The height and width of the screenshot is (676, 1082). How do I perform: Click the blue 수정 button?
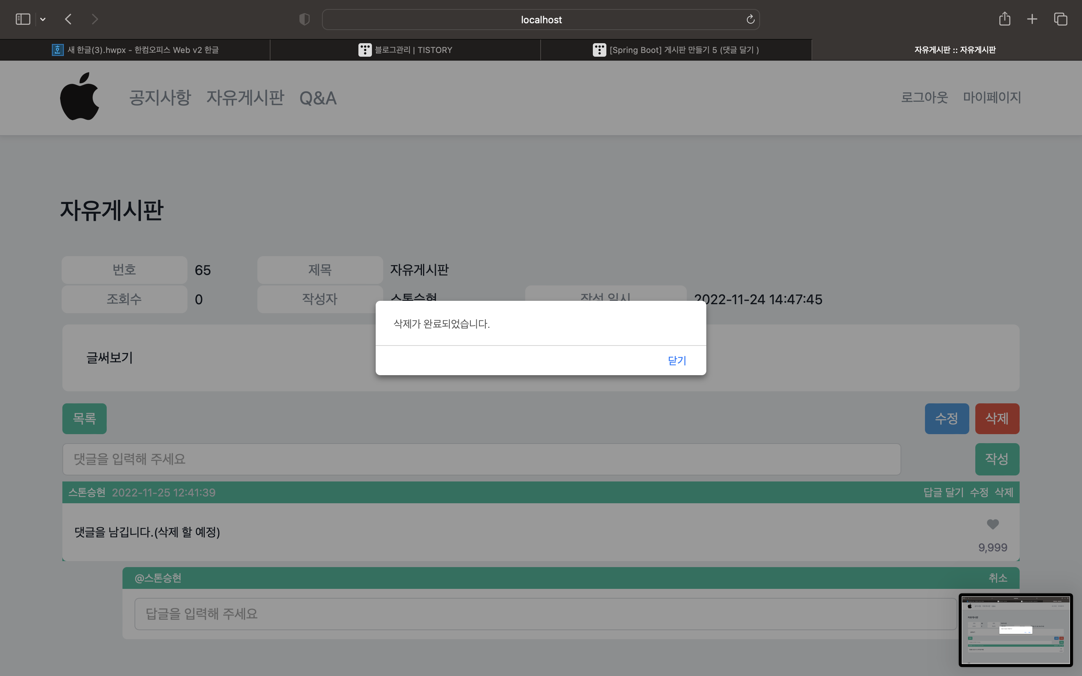pyautogui.click(x=946, y=418)
